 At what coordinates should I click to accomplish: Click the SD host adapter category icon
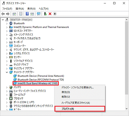point(11,31)
